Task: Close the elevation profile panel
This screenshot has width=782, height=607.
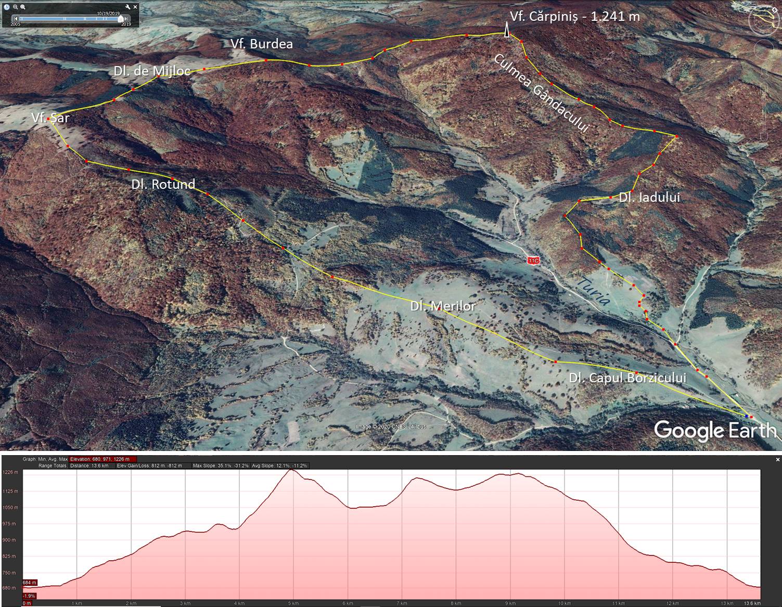Action: pyautogui.click(x=778, y=459)
